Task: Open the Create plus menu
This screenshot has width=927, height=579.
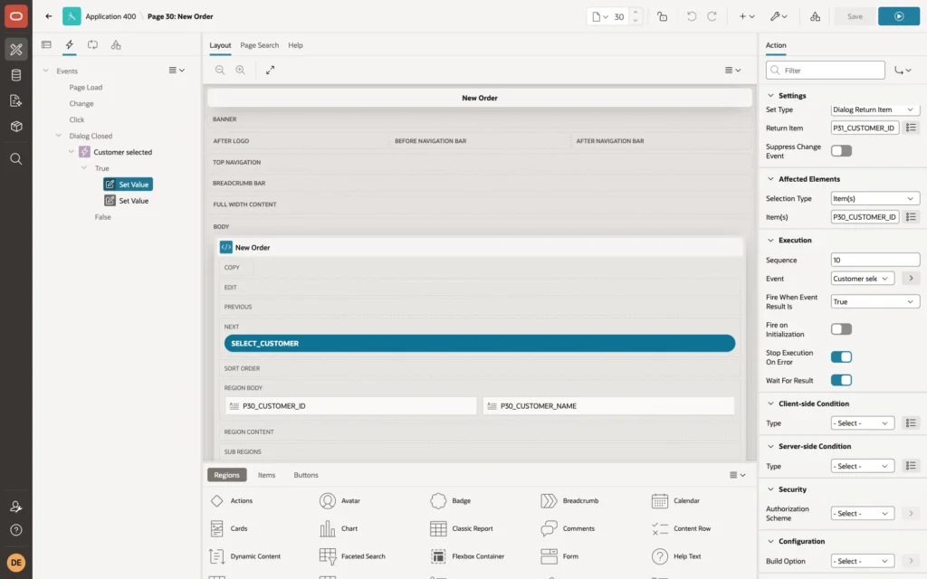Action: tap(747, 16)
